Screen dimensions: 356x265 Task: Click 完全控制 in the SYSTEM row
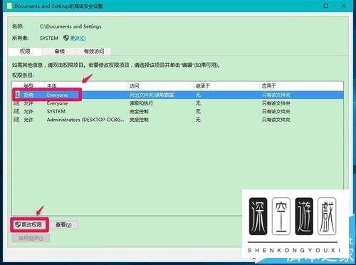pyautogui.click(x=139, y=111)
